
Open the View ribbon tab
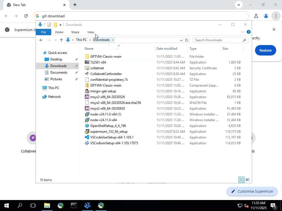point(91,32)
